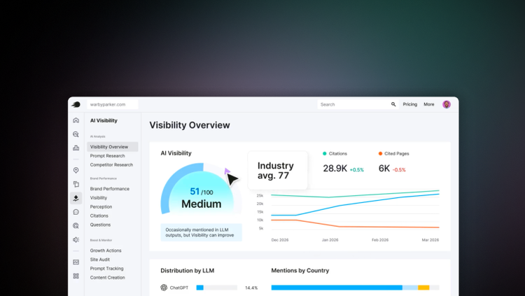
Task: Select the megaphone icon in sidebar
Action: click(x=76, y=239)
